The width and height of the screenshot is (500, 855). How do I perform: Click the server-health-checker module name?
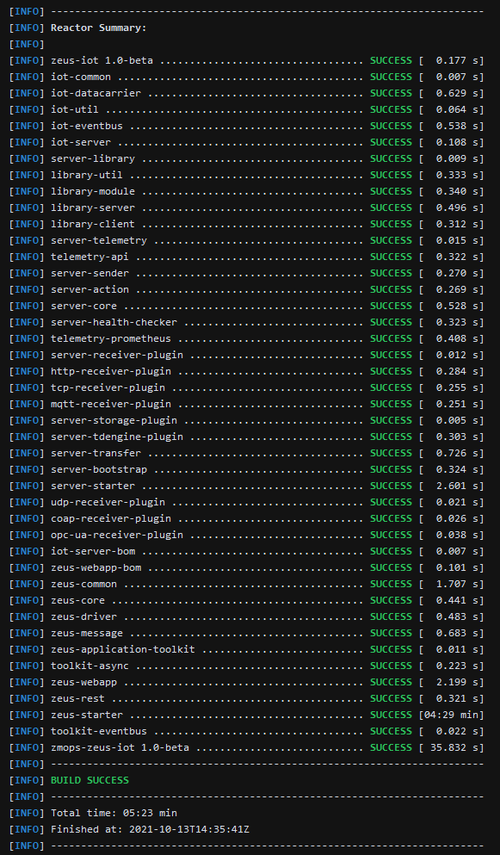click(x=114, y=322)
